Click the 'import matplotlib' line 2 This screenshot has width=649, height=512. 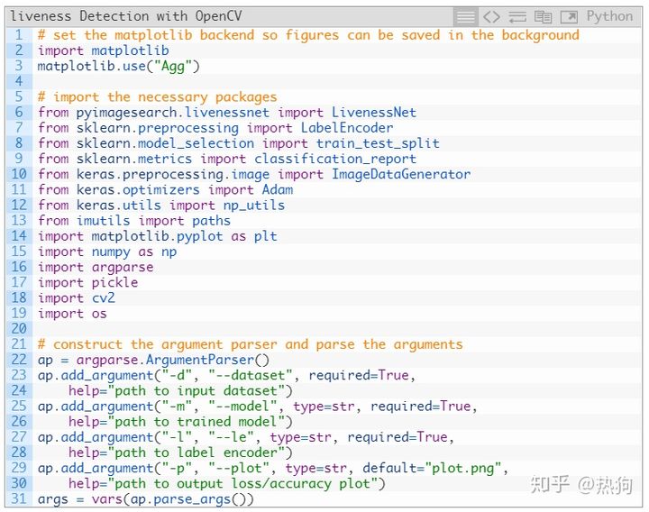tap(104, 50)
